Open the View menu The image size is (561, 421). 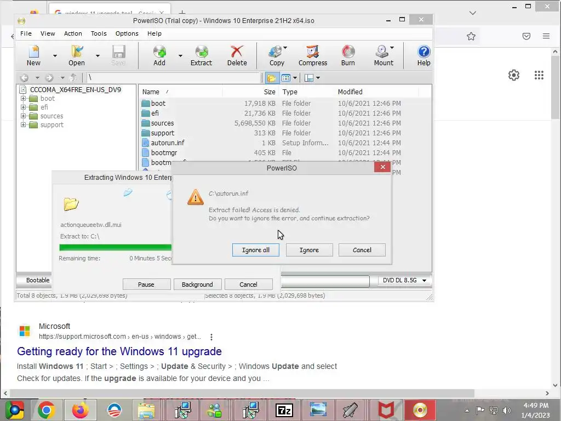click(48, 33)
